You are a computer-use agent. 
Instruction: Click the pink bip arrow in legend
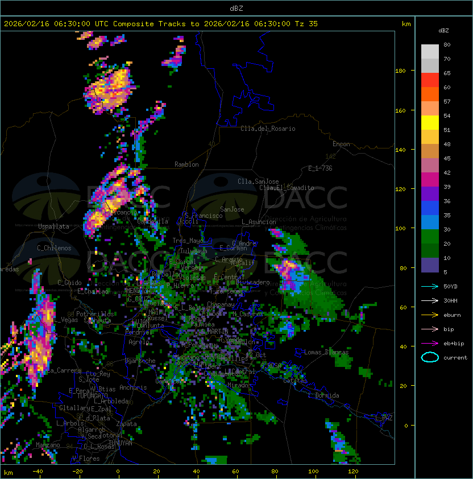pos(430,329)
